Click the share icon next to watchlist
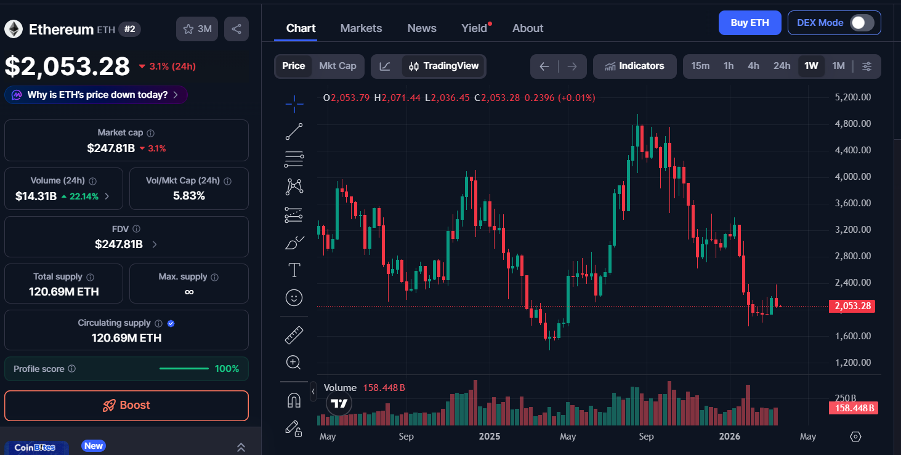Viewport: 901px width, 455px height. coord(236,29)
